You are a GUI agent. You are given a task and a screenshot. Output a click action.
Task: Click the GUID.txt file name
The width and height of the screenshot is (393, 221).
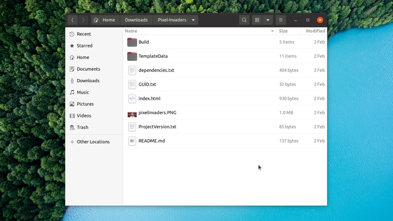click(x=147, y=84)
